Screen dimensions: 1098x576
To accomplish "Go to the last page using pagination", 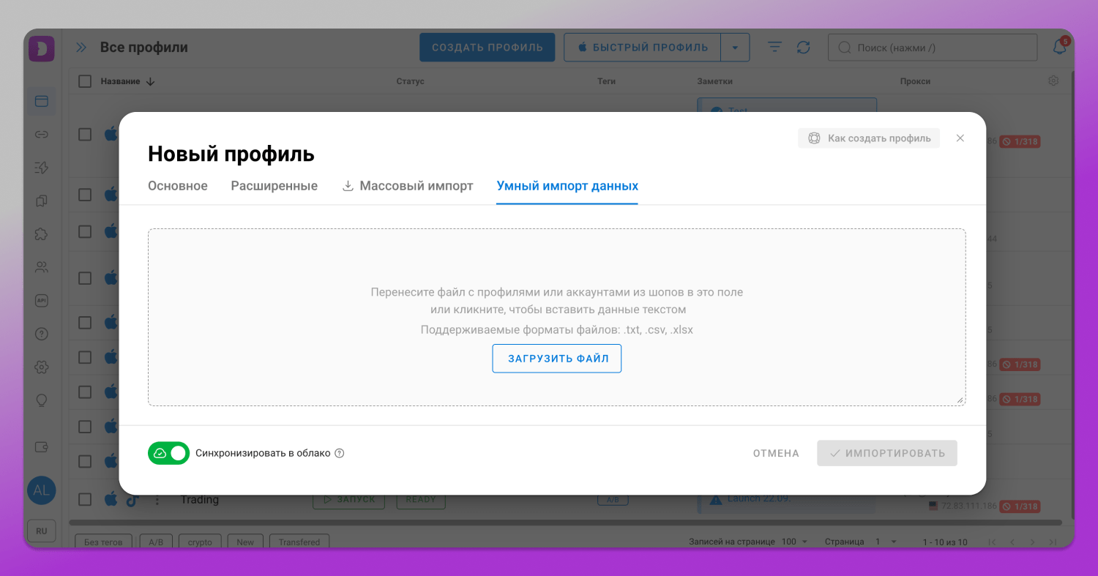I will coord(1053,542).
